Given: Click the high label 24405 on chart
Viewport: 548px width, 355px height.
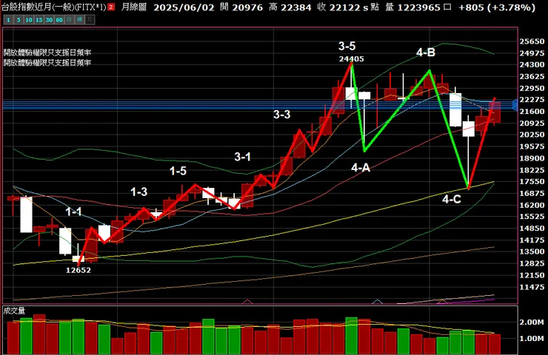Looking at the screenshot, I should (x=351, y=59).
